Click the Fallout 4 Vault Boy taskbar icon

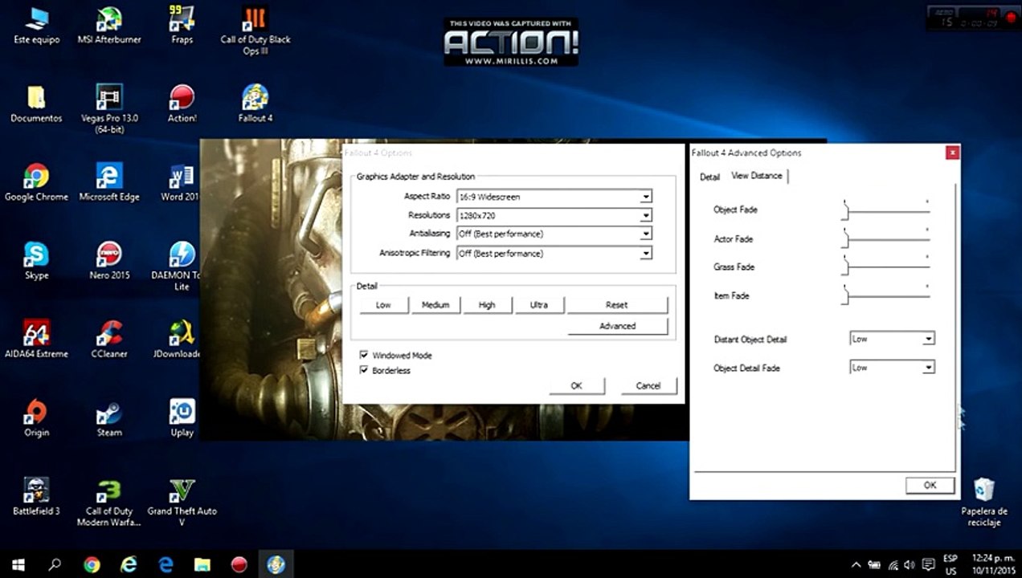coord(276,564)
